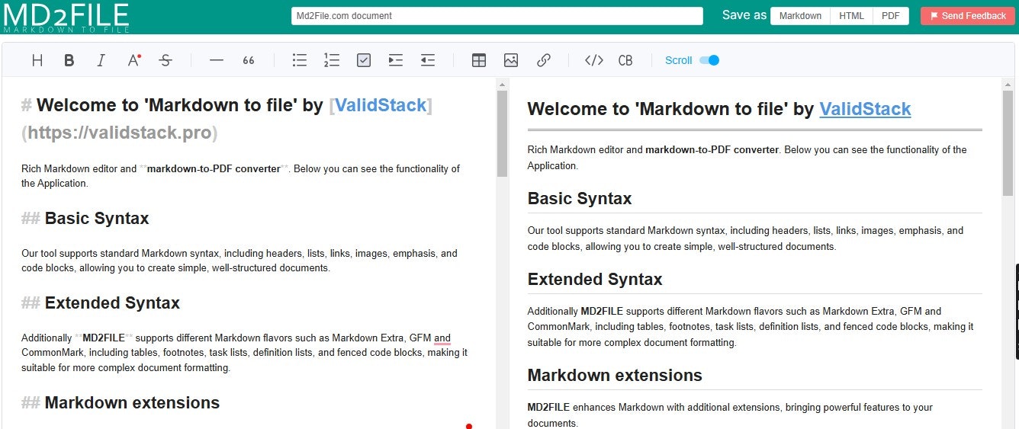This screenshot has height=429, width=1019.
Task: Click 'Extended Syntax' heading in preview
Action: coord(595,280)
